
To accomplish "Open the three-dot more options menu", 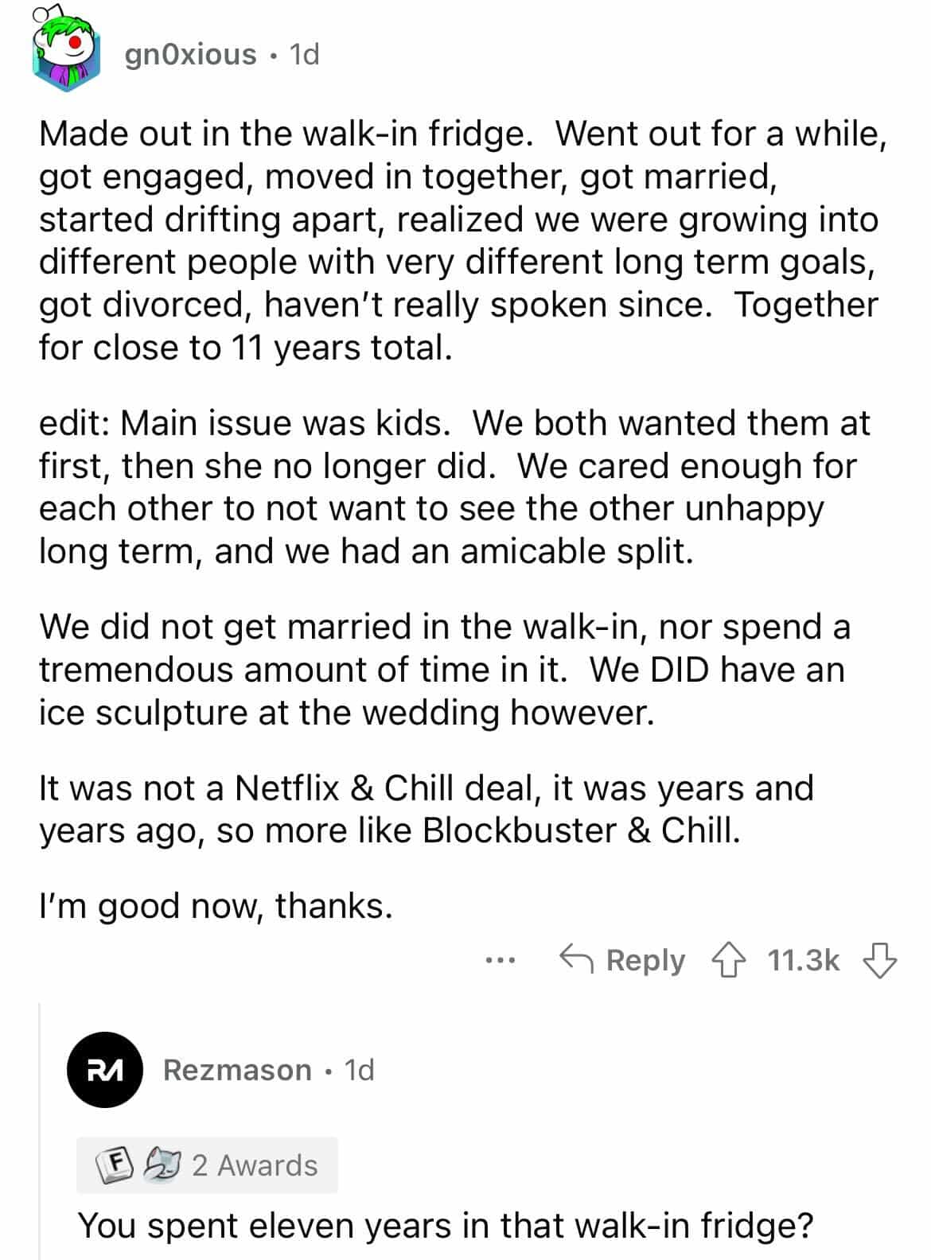I will 501,961.
